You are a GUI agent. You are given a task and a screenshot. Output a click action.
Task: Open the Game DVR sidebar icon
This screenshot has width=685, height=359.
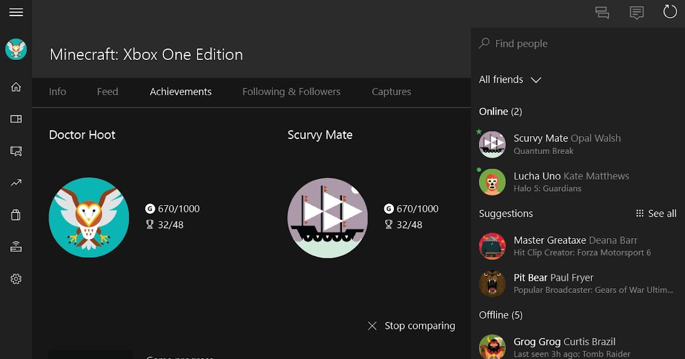(16, 151)
